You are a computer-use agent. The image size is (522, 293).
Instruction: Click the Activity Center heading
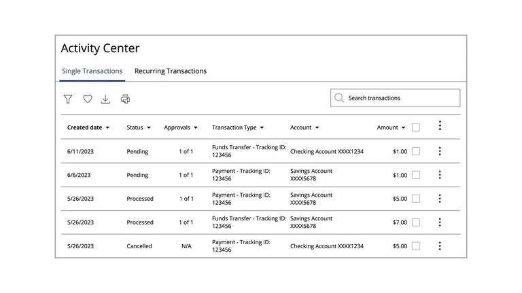pyautogui.click(x=100, y=49)
